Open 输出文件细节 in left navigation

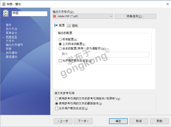tap(14, 45)
